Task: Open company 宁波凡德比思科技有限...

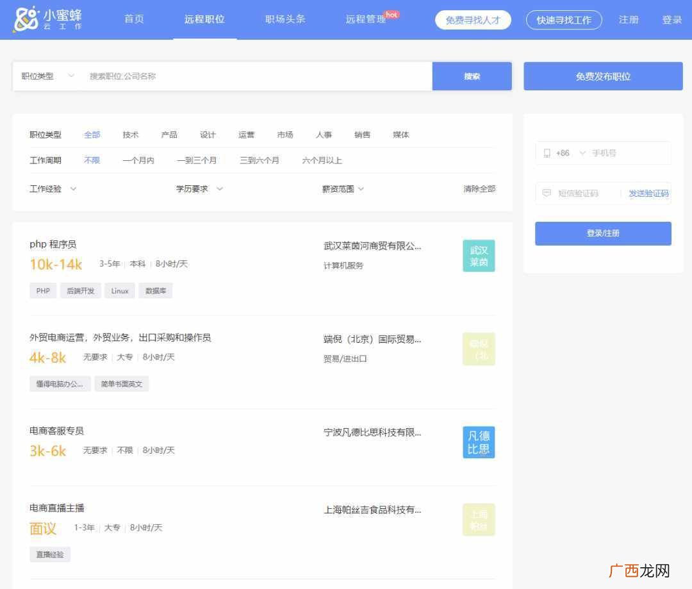Action: pos(372,432)
